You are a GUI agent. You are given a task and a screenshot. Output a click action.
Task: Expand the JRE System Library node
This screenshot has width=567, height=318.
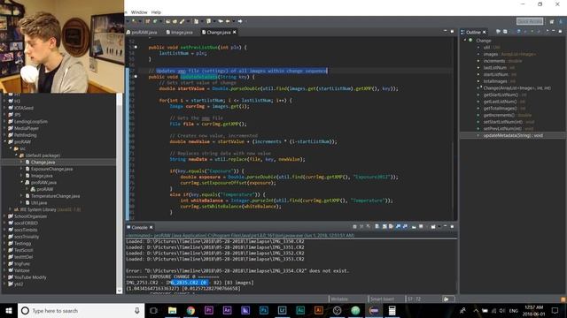click(11, 209)
